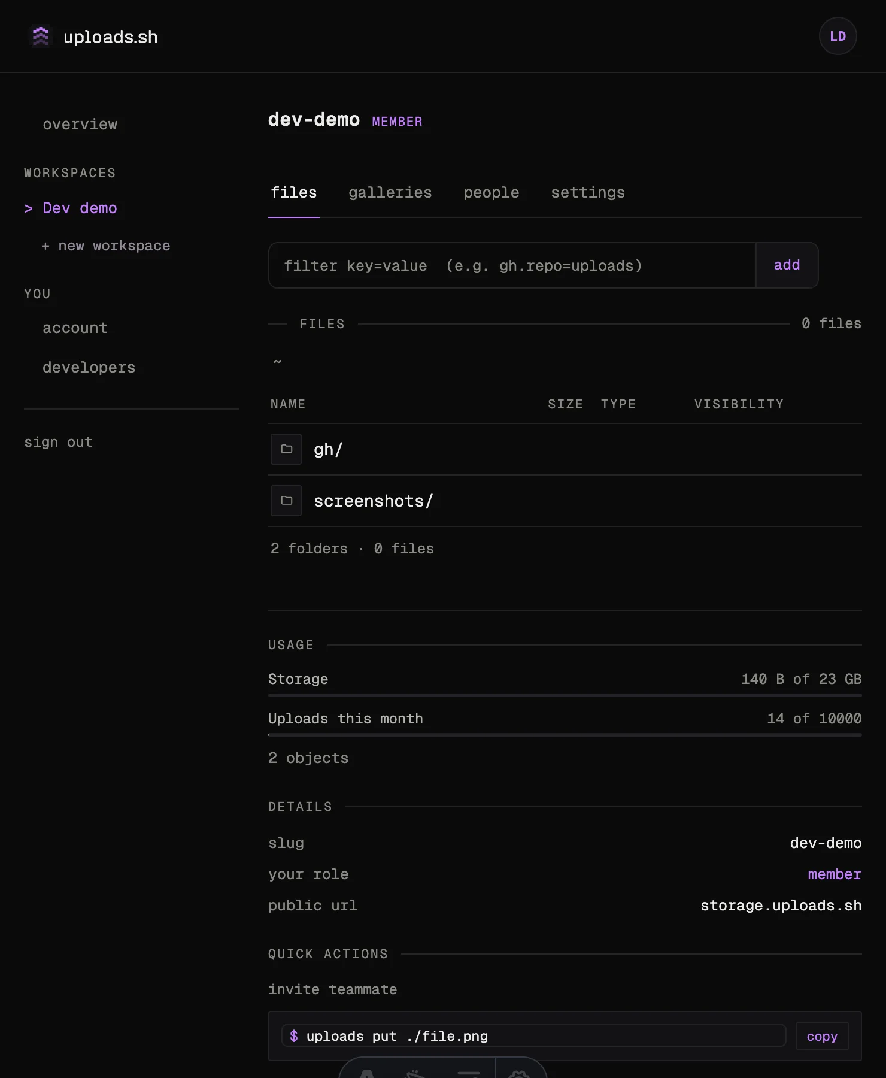This screenshot has height=1078, width=886.
Task: Click the dev-demo slug value
Action: coord(826,843)
